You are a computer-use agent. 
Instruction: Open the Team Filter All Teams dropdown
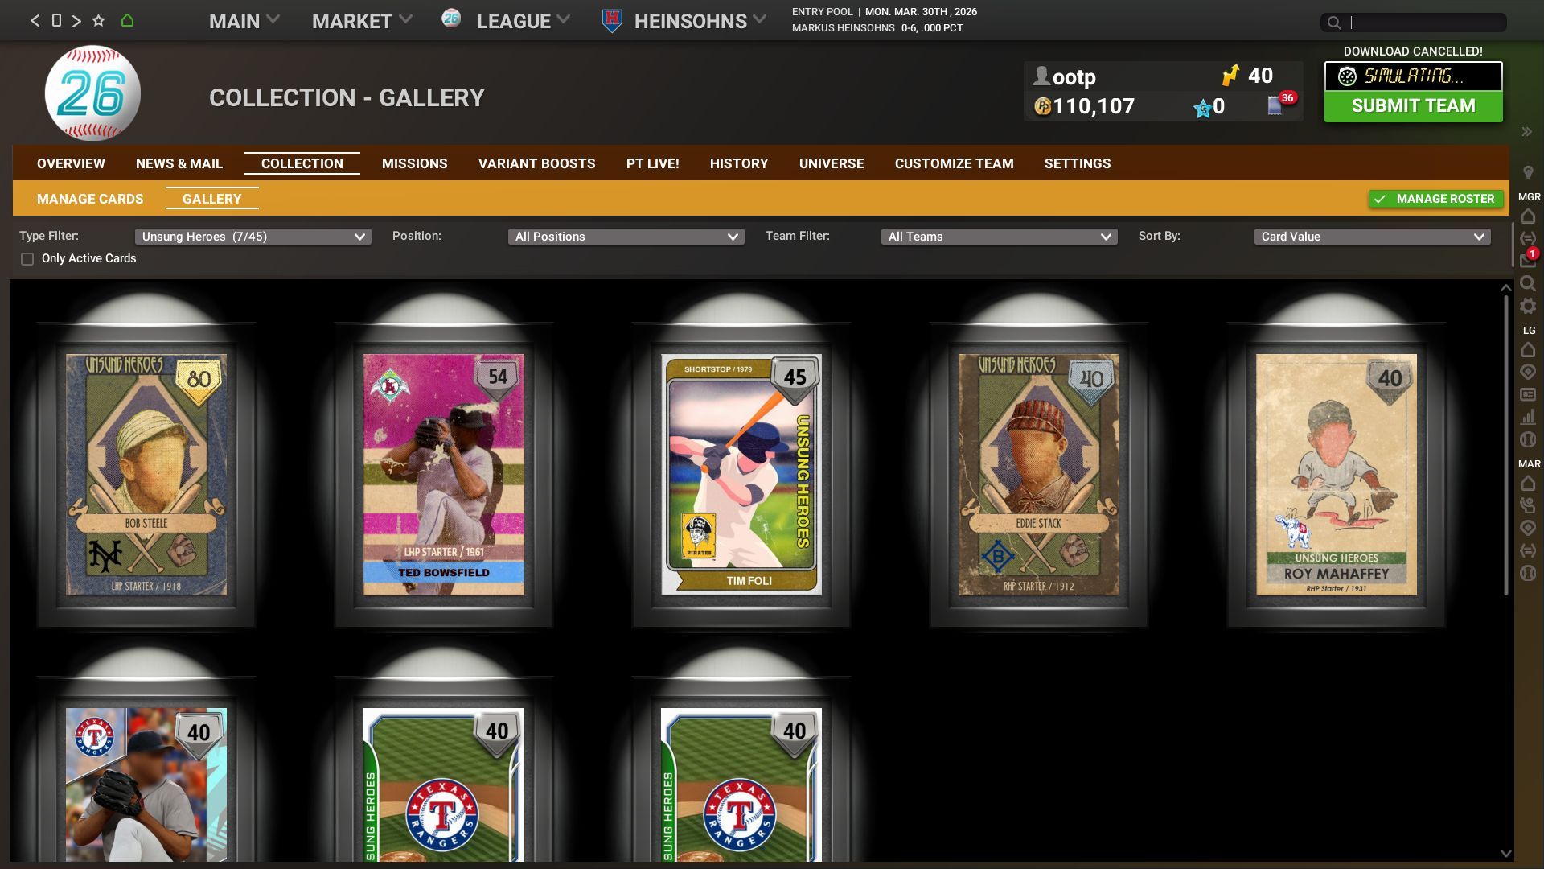coord(999,237)
